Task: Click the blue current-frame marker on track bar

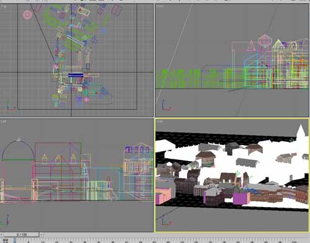Action: coord(15,241)
